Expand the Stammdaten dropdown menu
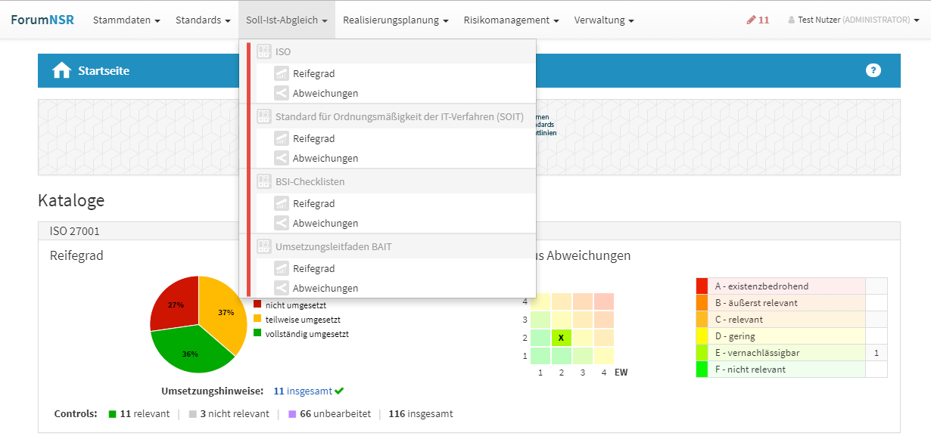The width and height of the screenshot is (931, 436). click(126, 20)
